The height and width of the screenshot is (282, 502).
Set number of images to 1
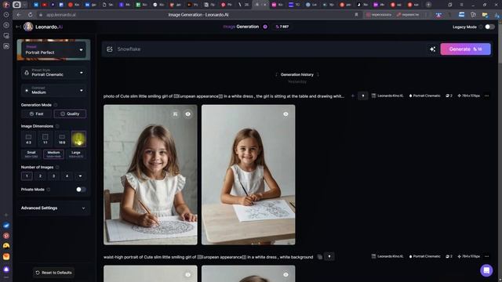pyautogui.click(x=27, y=175)
